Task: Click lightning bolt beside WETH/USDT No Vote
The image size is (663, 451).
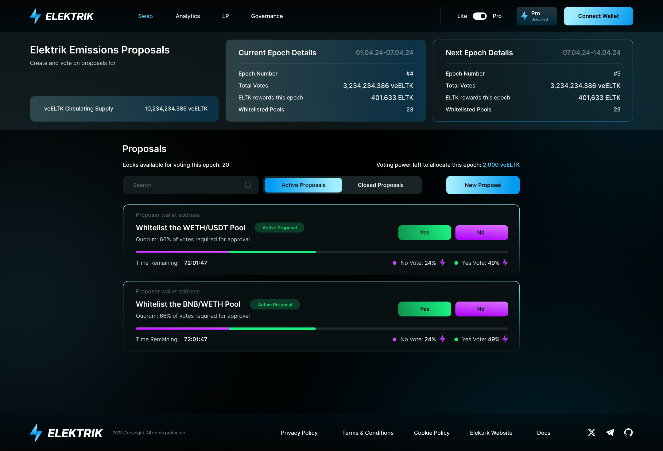Action: [x=442, y=263]
